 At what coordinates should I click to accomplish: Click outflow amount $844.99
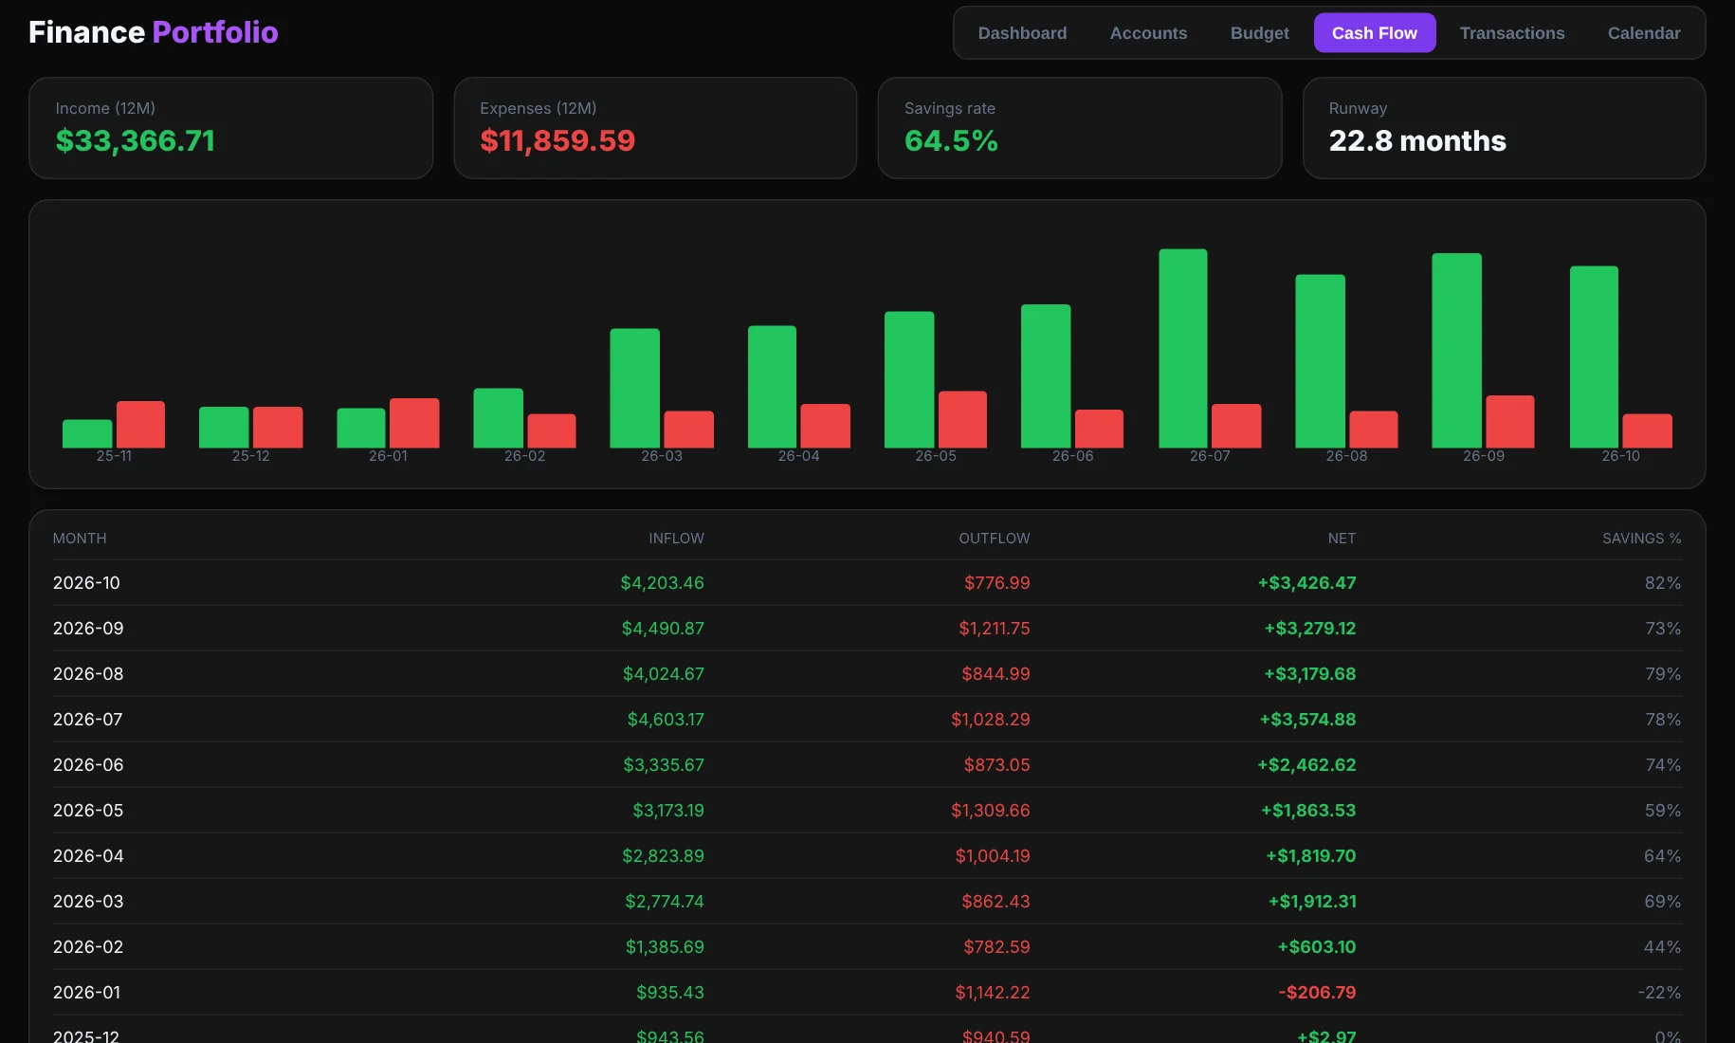(x=995, y=673)
